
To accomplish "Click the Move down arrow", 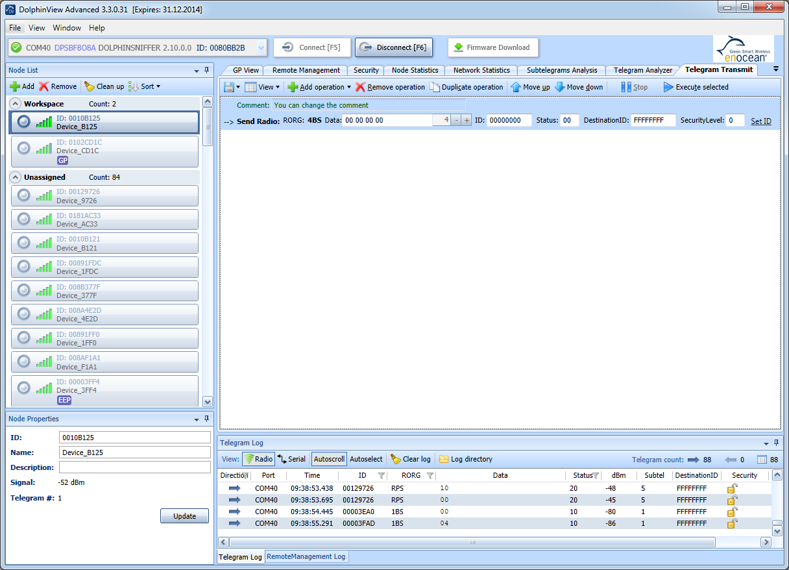I will pos(559,87).
